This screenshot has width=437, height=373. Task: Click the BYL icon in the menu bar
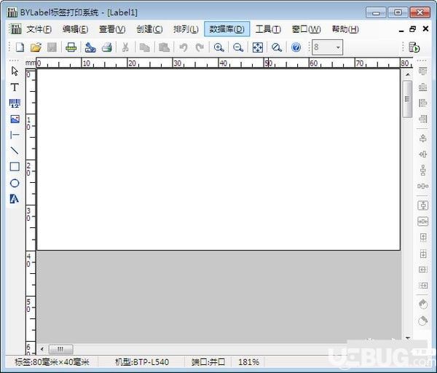pos(15,29)
